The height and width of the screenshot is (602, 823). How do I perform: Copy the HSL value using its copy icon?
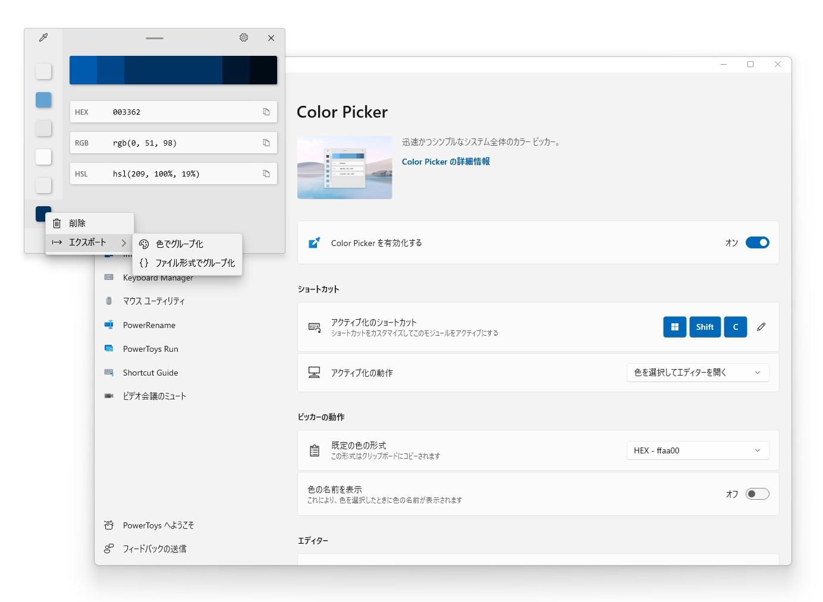pyautogui.click(x=266, y=174)
